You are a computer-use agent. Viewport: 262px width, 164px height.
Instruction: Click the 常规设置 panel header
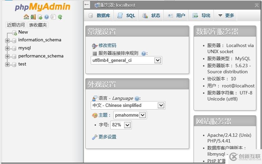pyautogui.click(x=137, y=32)
